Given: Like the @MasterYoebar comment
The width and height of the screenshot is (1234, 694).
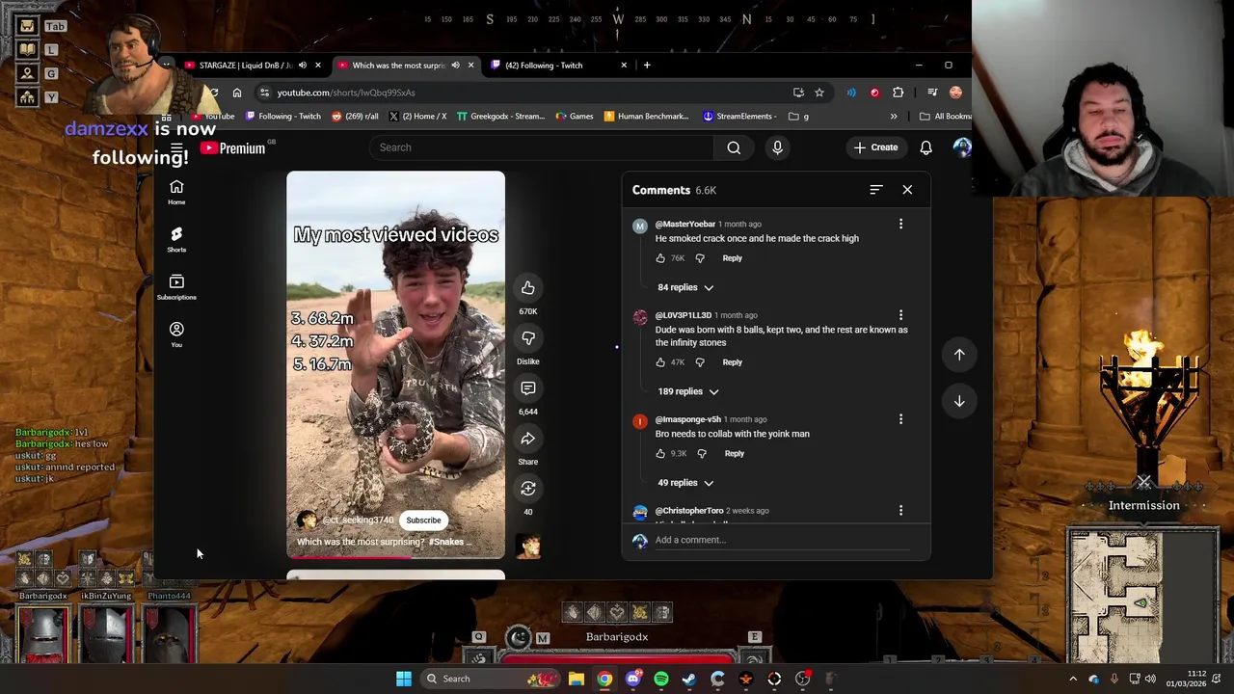Looking at the screenshot, I should click(x=660, y=258).
